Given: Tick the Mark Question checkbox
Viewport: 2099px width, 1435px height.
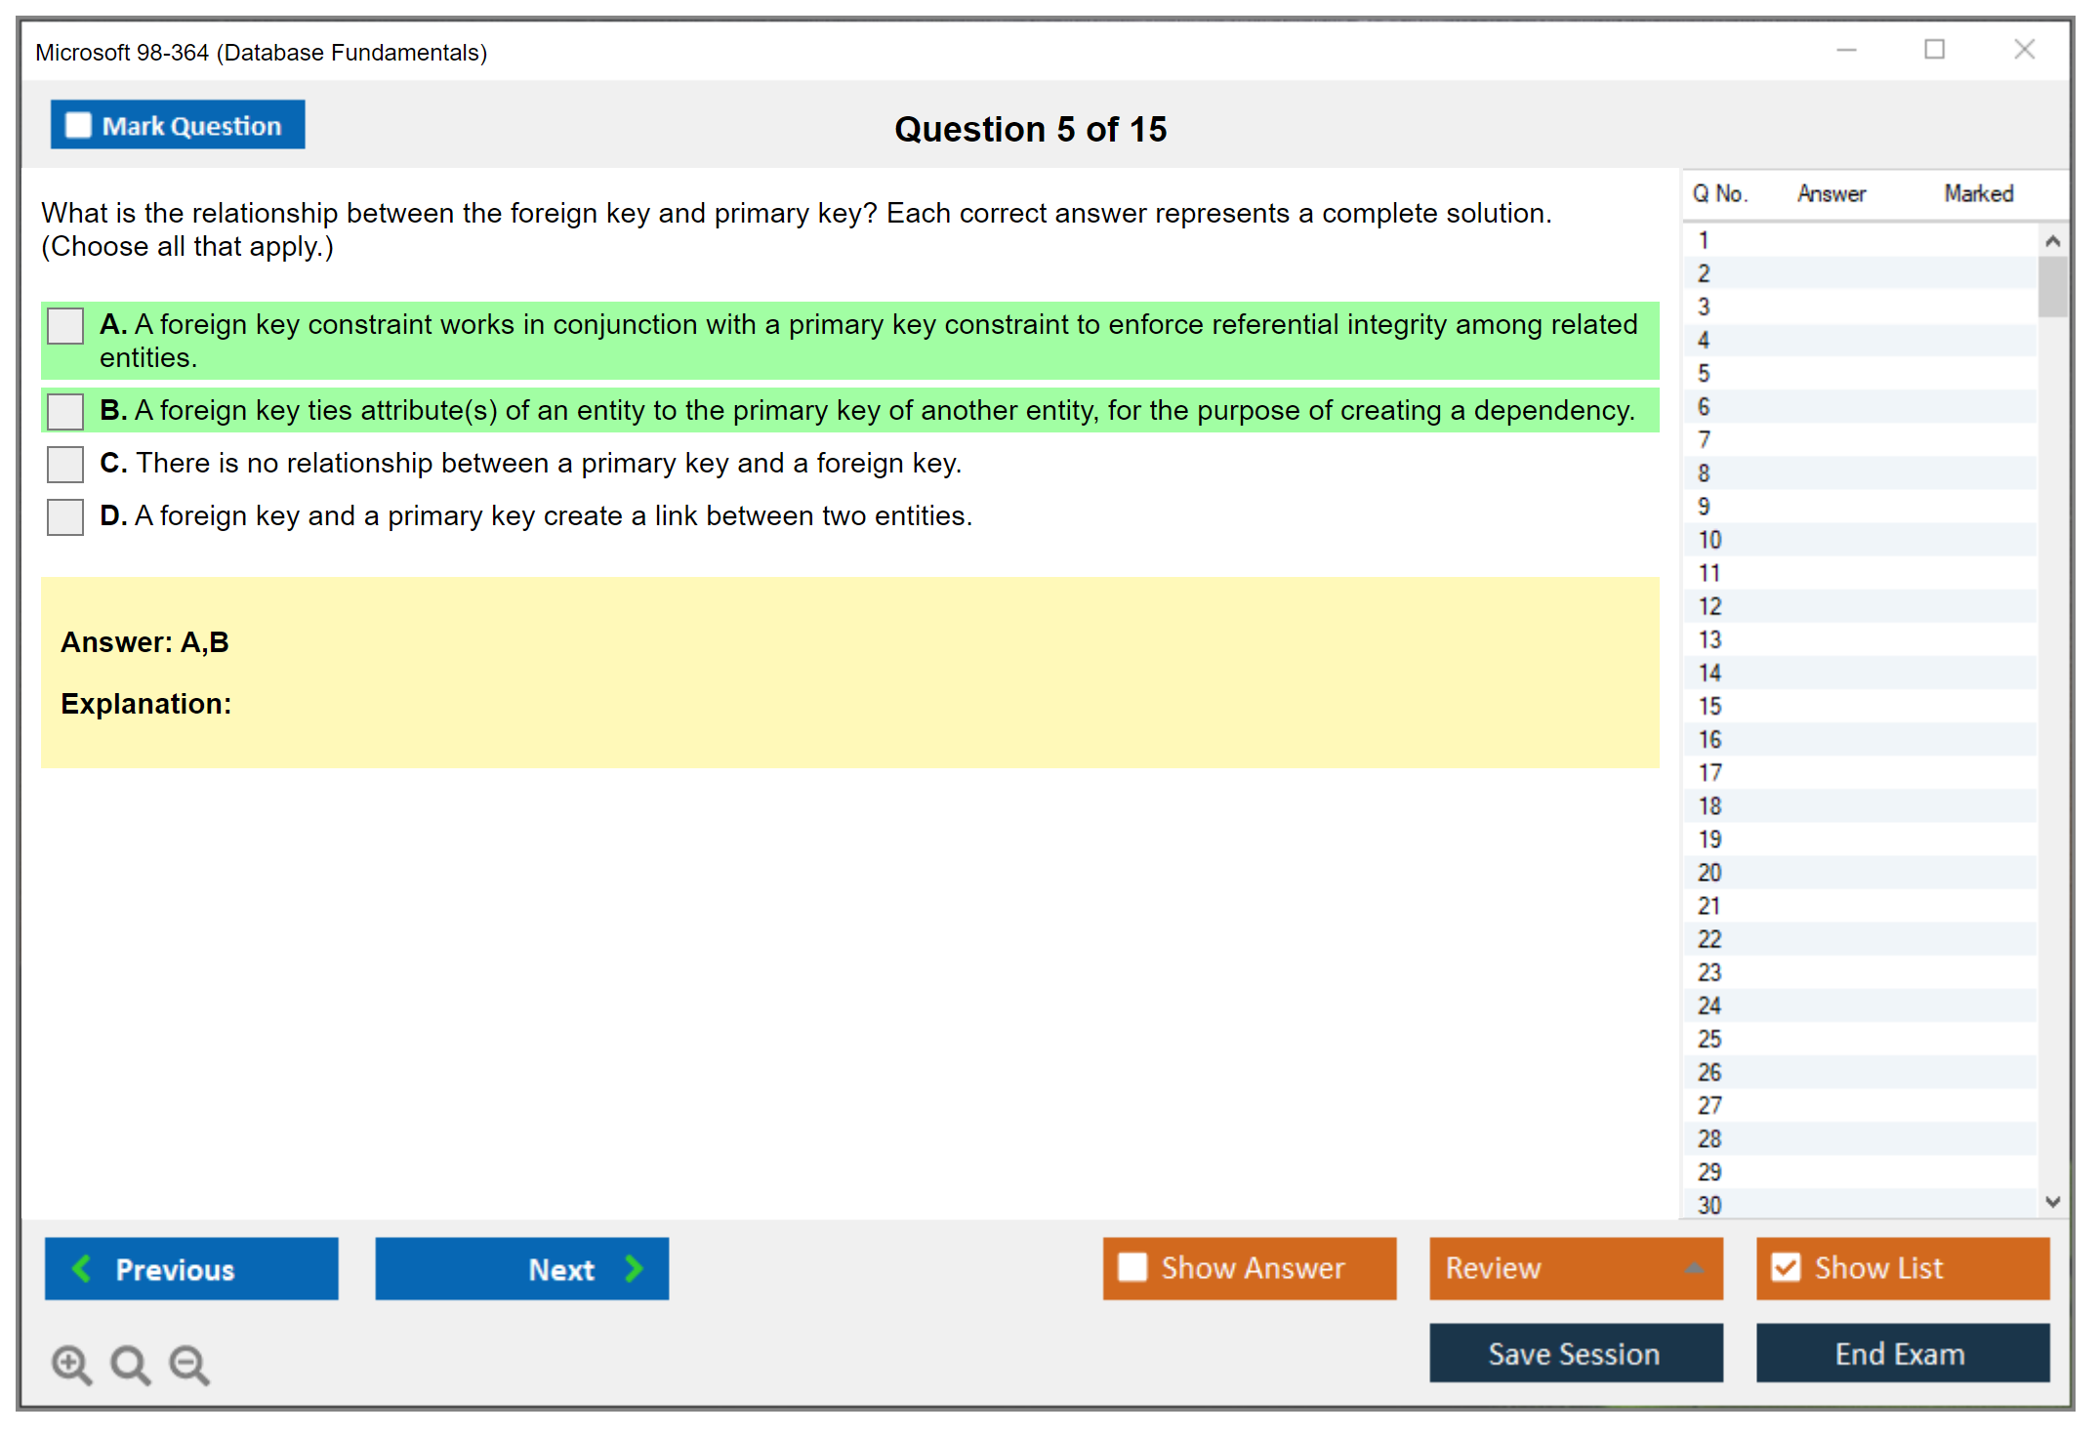Looking at the screenshot, I should (x=78, y=126).
